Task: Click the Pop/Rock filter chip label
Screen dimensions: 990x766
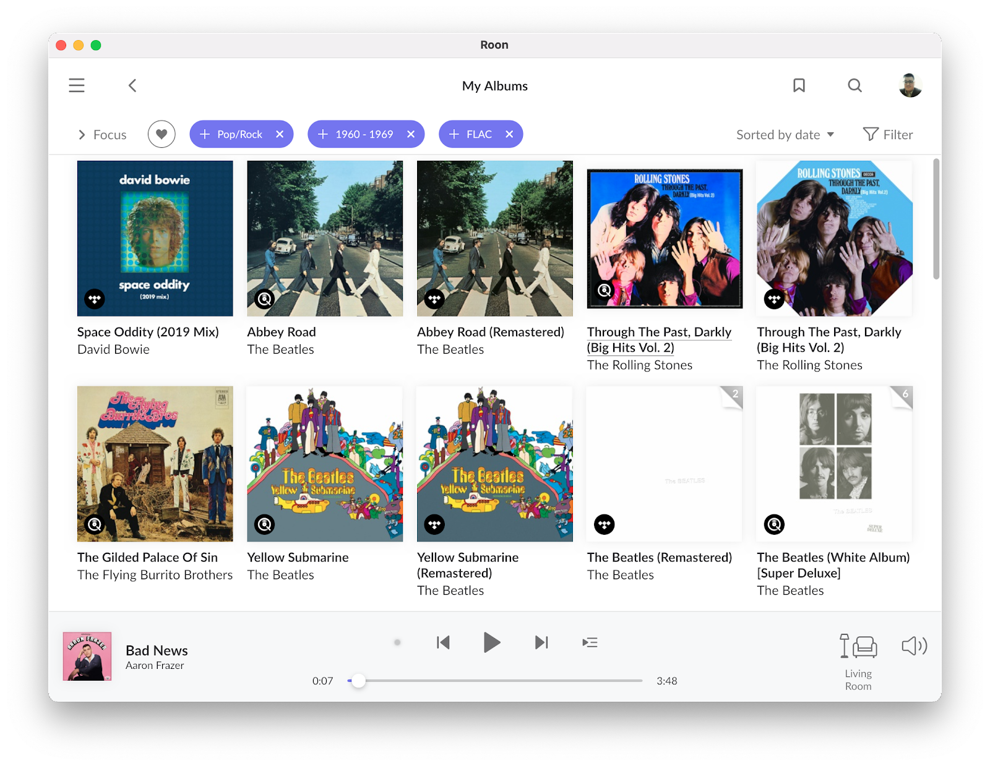Action: [239, 134]
